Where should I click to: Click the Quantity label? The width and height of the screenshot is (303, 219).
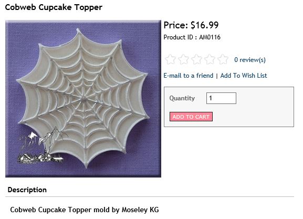click(182, 98)
